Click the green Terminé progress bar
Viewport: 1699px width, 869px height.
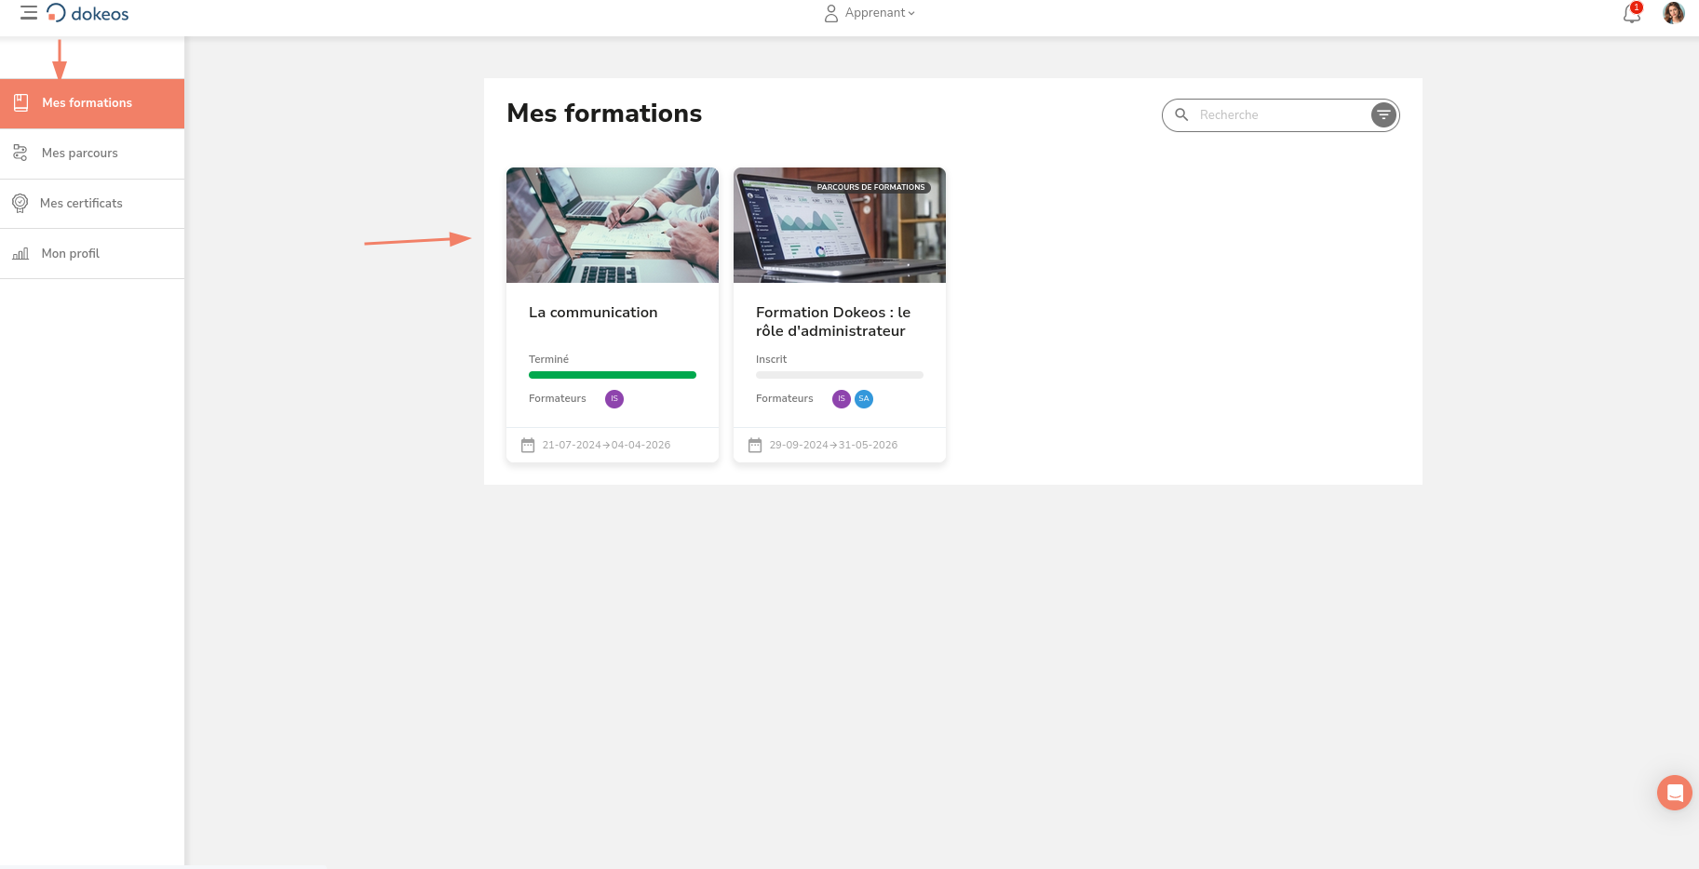612,375
